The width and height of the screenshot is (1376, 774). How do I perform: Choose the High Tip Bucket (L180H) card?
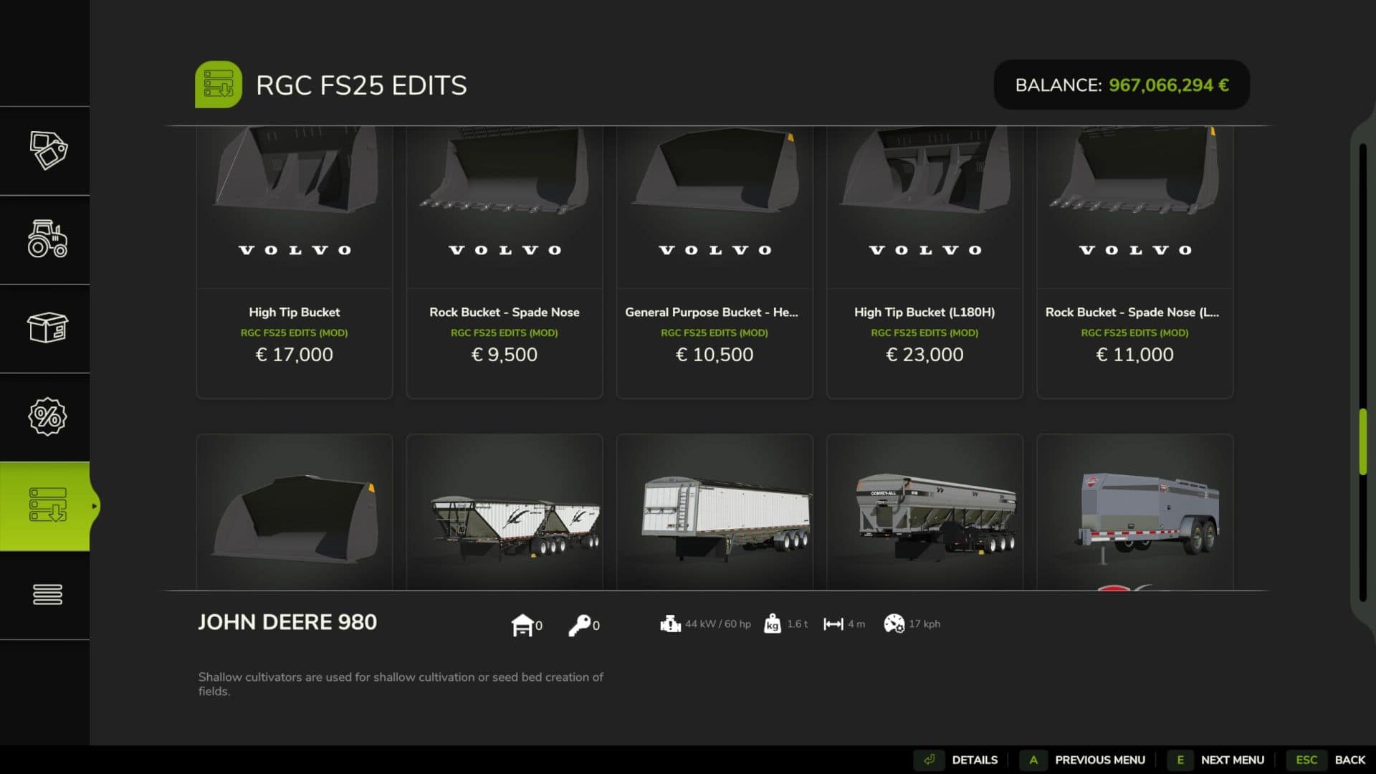(924, 262)
